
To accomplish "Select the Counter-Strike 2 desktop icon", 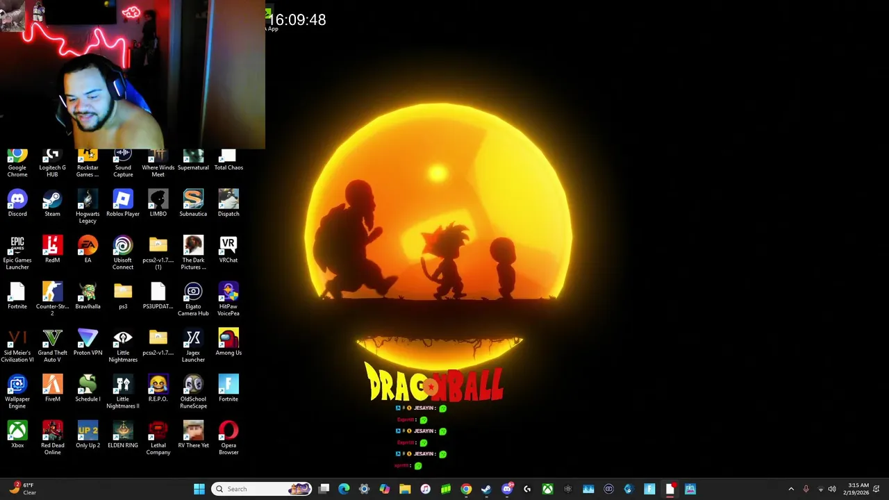I will coord(52,299).
